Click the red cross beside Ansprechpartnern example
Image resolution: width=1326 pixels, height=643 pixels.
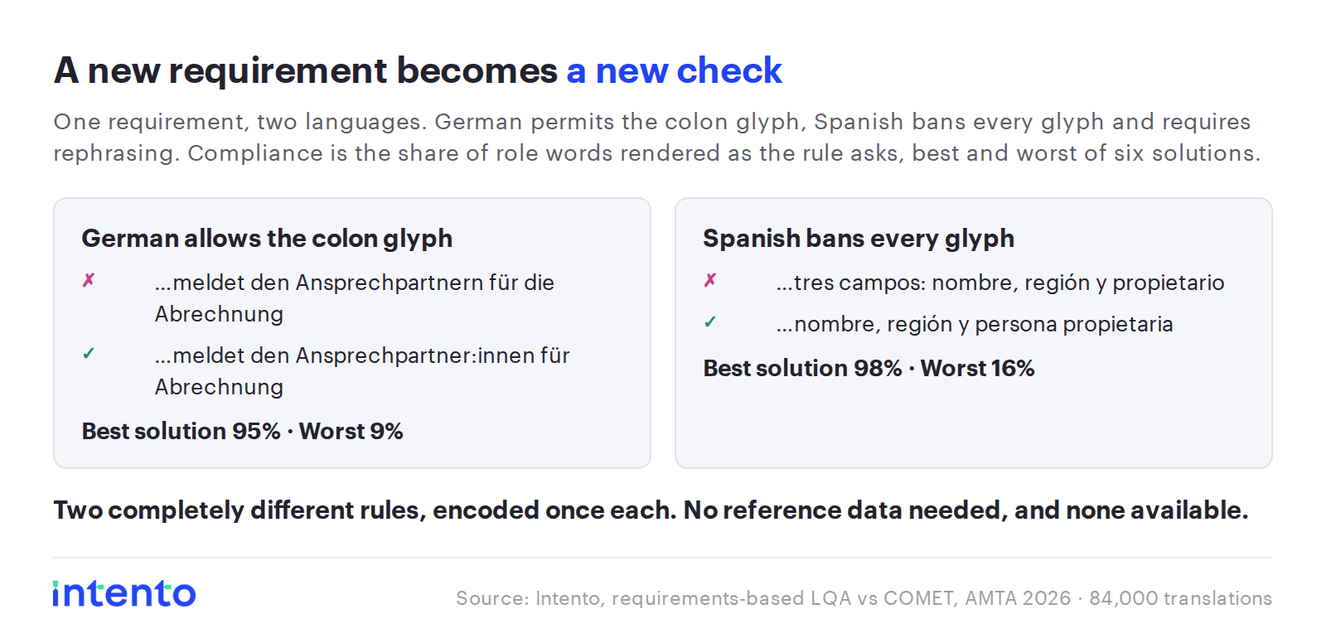89,281
